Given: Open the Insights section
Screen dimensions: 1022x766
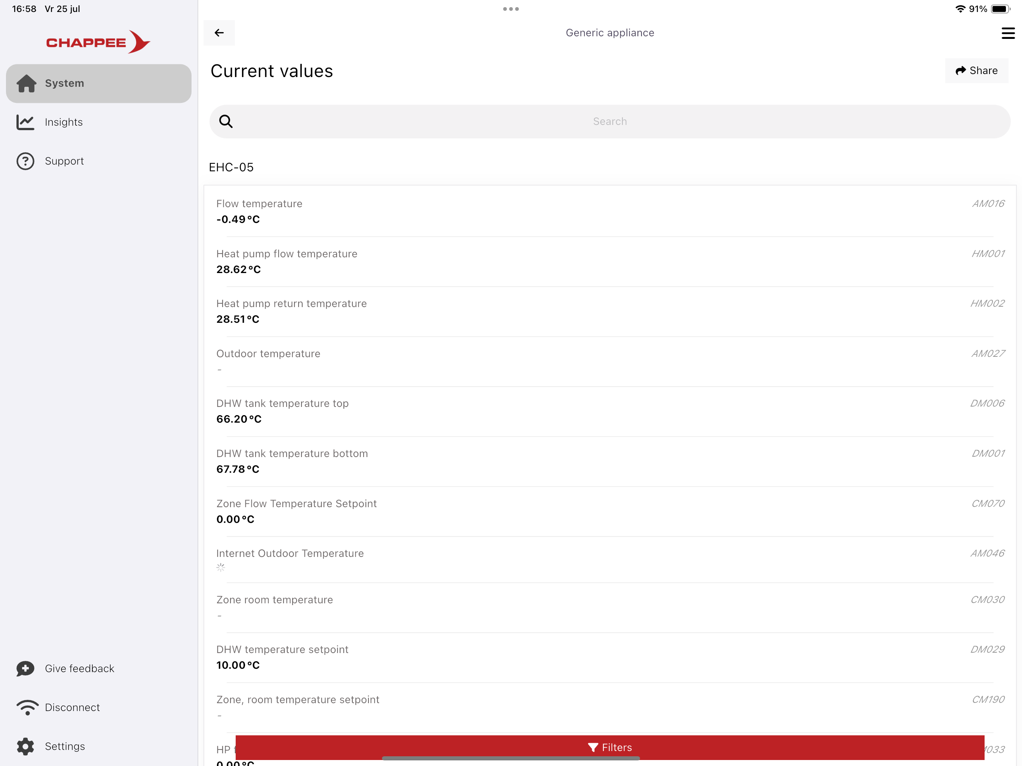Looking at the screenshot, I should coord(98,122).
